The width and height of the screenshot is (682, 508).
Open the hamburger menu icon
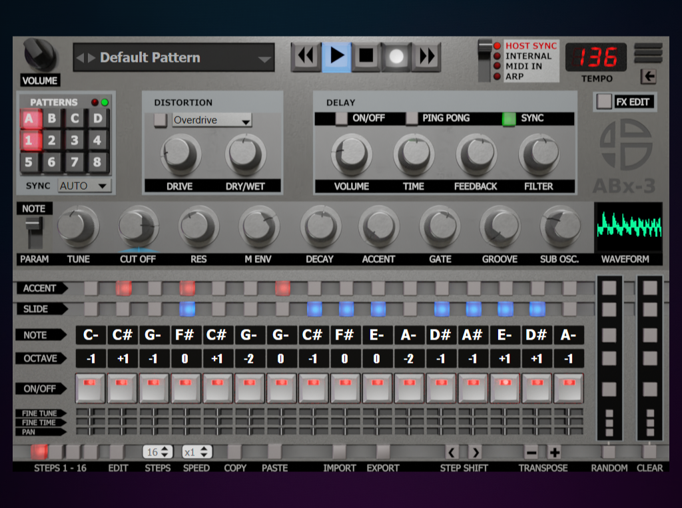click(648, 53)
